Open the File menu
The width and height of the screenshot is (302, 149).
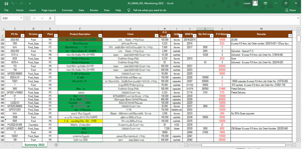click(6, 10)
